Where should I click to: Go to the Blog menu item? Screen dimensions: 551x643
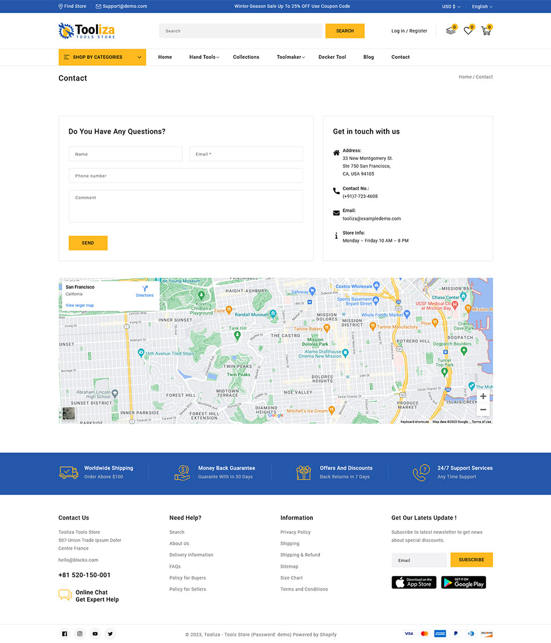tap(368, 57)
